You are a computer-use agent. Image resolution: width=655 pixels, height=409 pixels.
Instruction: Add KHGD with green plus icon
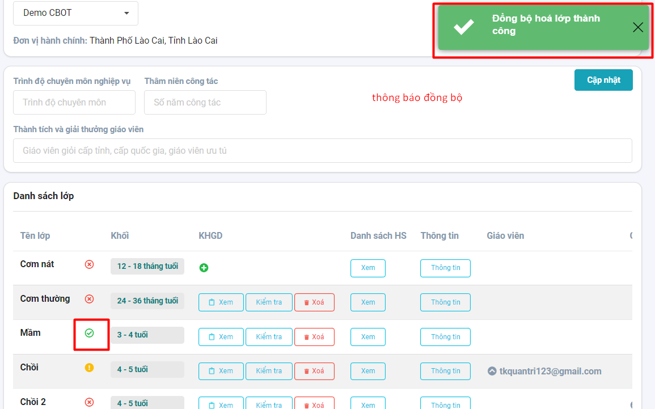coord(204,268)
